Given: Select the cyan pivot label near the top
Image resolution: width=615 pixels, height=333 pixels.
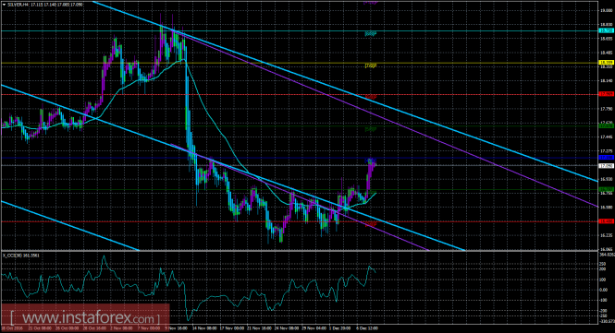Looking at the screenshot, I should click(x=371, y=34).
